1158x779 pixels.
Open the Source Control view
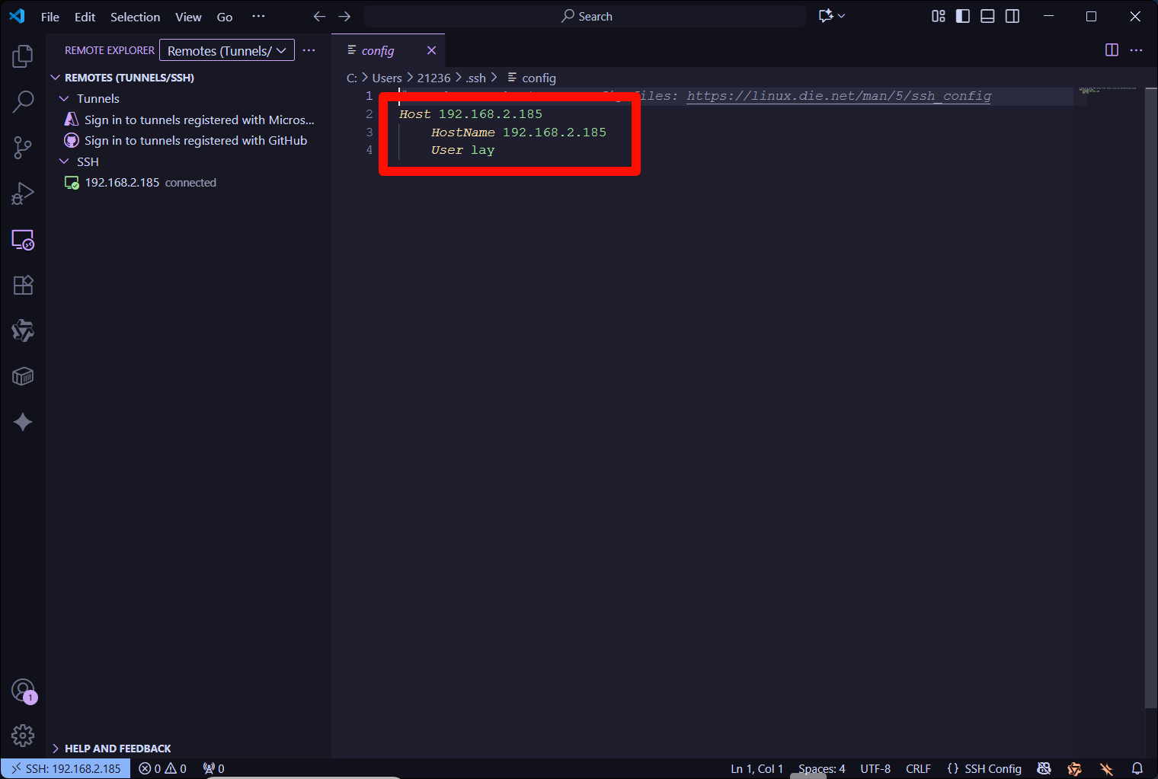click(23, 148)
